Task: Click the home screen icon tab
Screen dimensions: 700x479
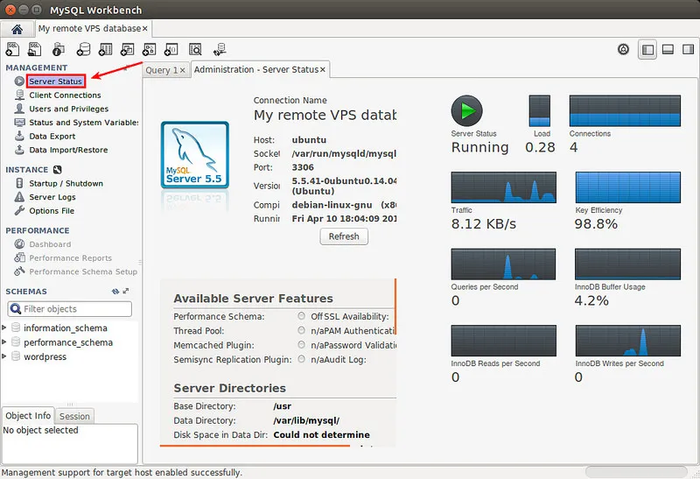Action: tap(17, 29)
